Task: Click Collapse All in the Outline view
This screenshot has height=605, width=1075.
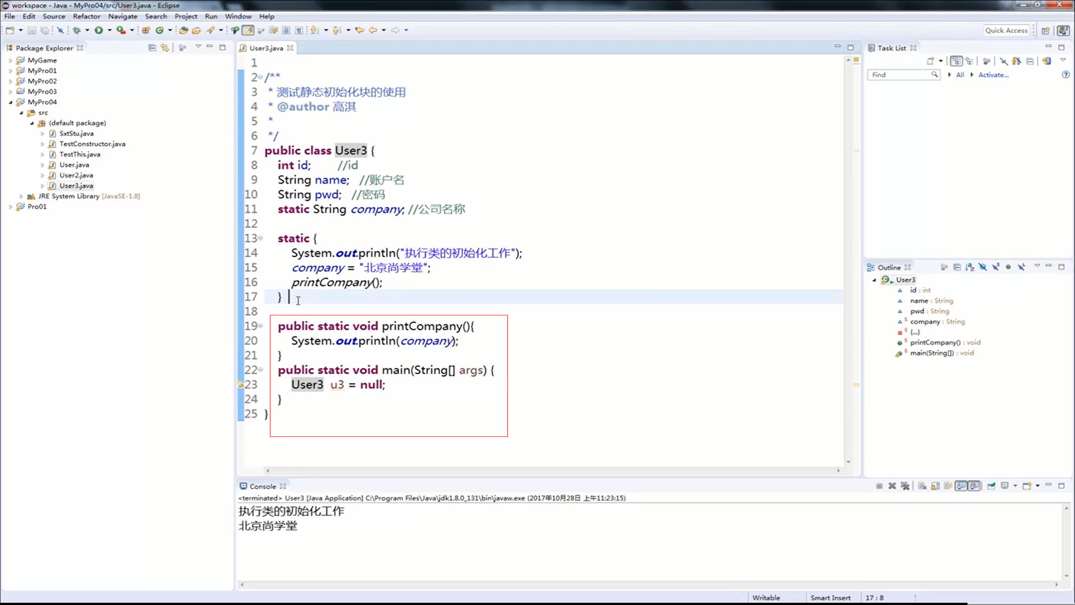Action: [x=957, y=267]
